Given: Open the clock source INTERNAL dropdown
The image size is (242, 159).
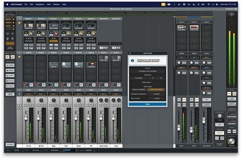Looking at the screenshot, I should click(55, 151).
